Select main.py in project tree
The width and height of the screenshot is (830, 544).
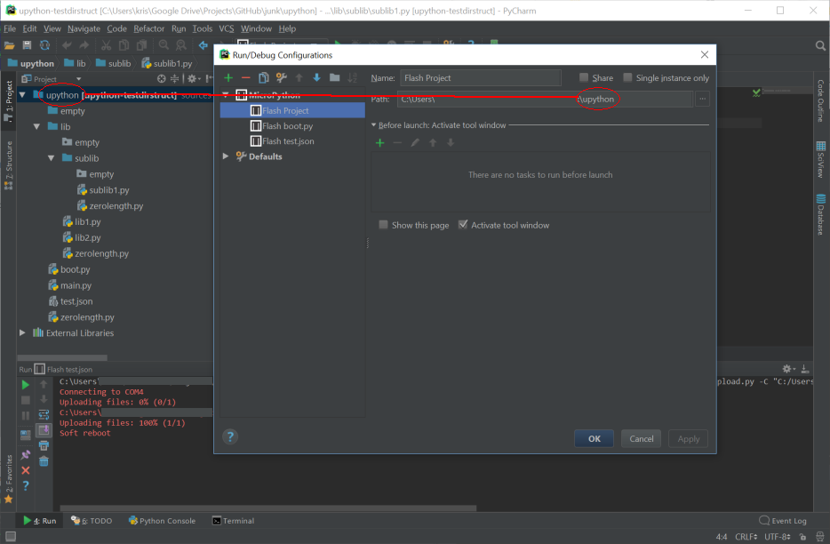[76, 285]
